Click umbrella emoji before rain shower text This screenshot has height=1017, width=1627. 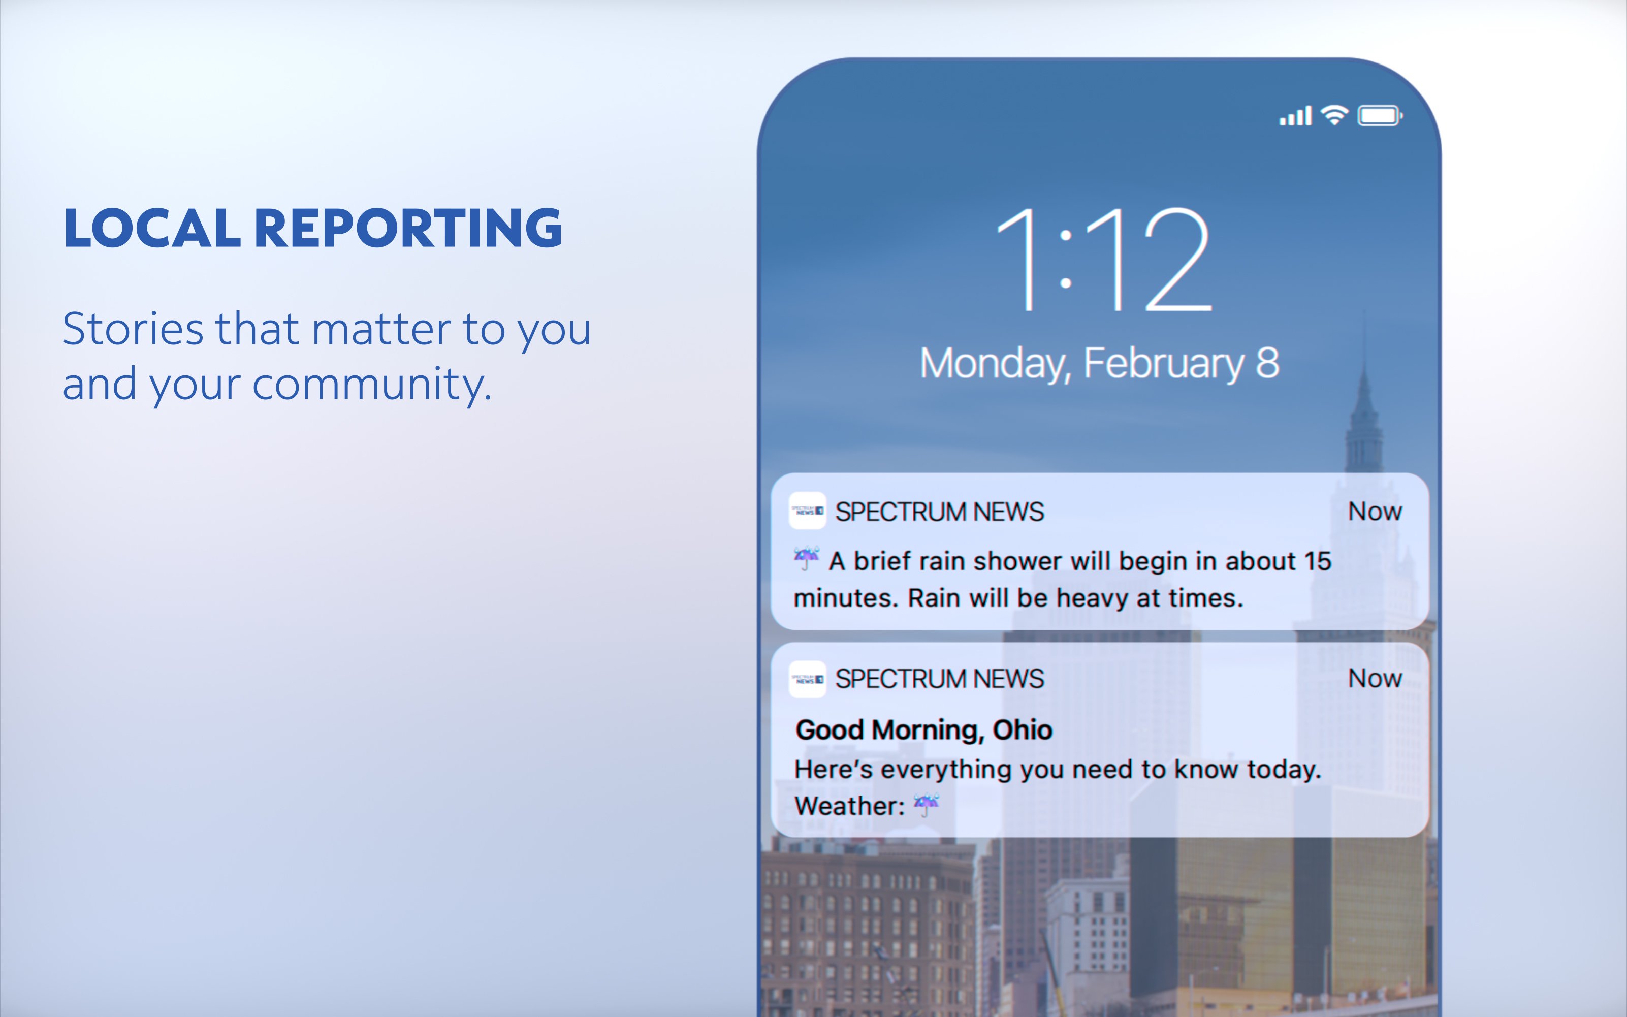click(807, 559)
